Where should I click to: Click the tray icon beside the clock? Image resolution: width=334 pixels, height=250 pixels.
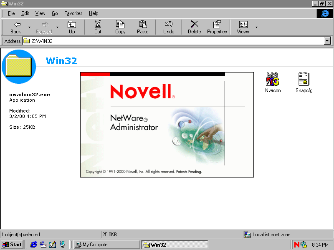click(x=304, y=245)
